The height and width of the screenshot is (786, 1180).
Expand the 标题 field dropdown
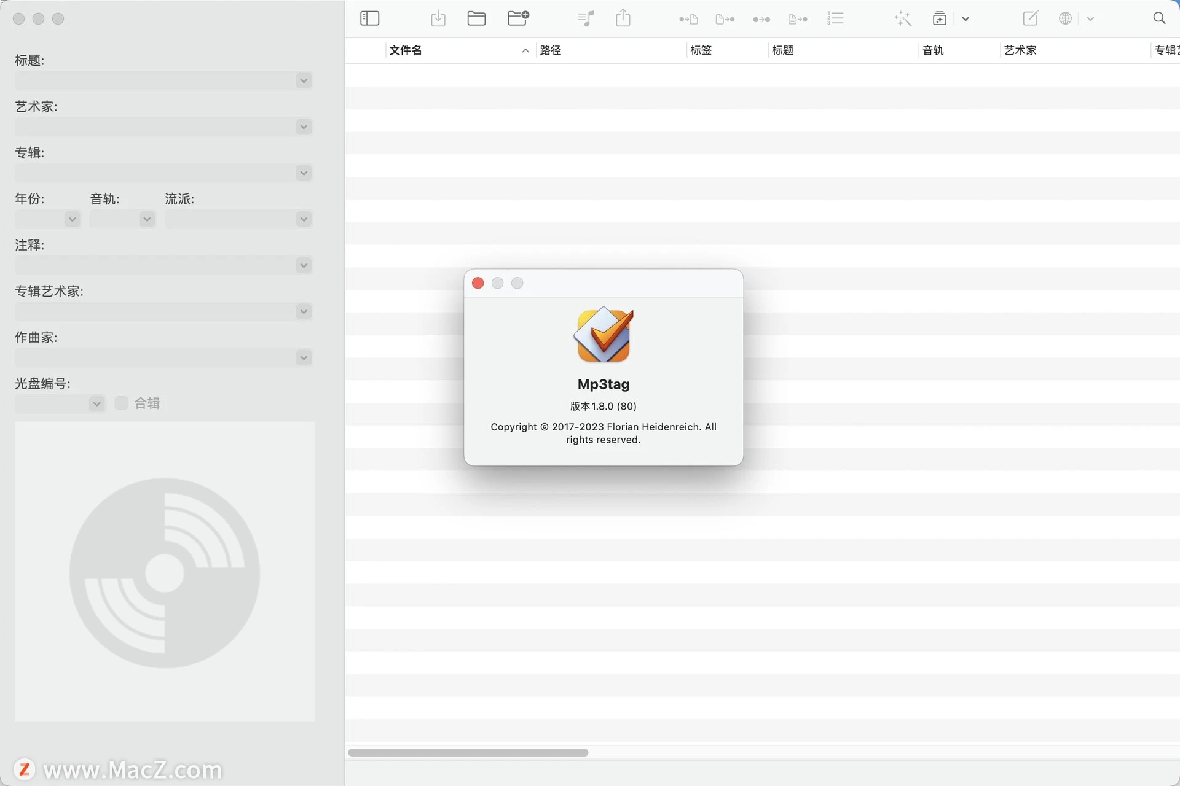[304, 80]
